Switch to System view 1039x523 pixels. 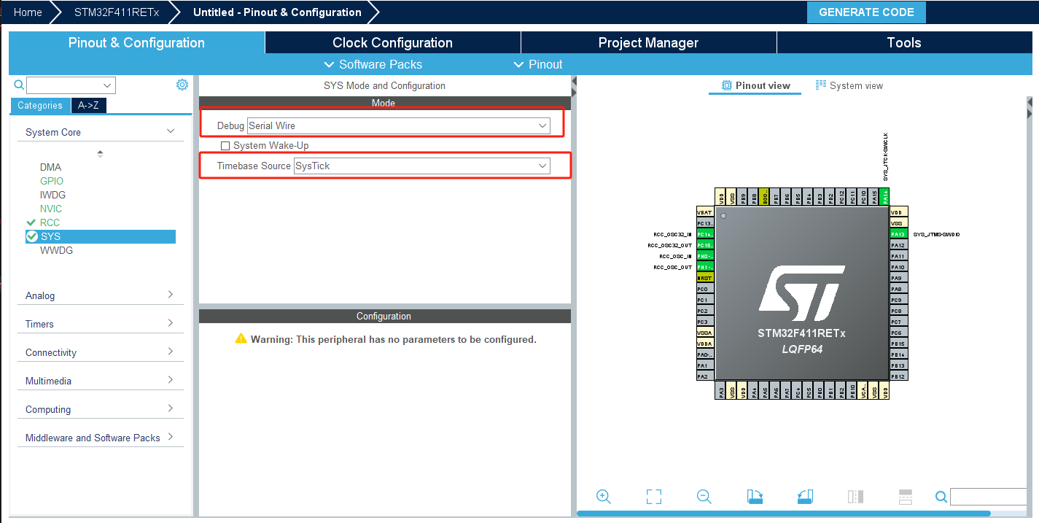849,85
